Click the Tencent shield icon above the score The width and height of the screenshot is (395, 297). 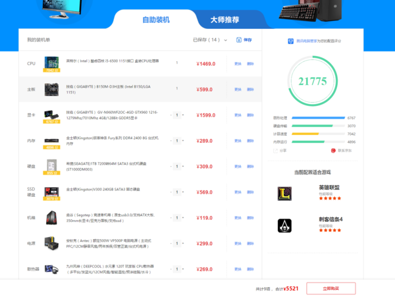(290, 41)
